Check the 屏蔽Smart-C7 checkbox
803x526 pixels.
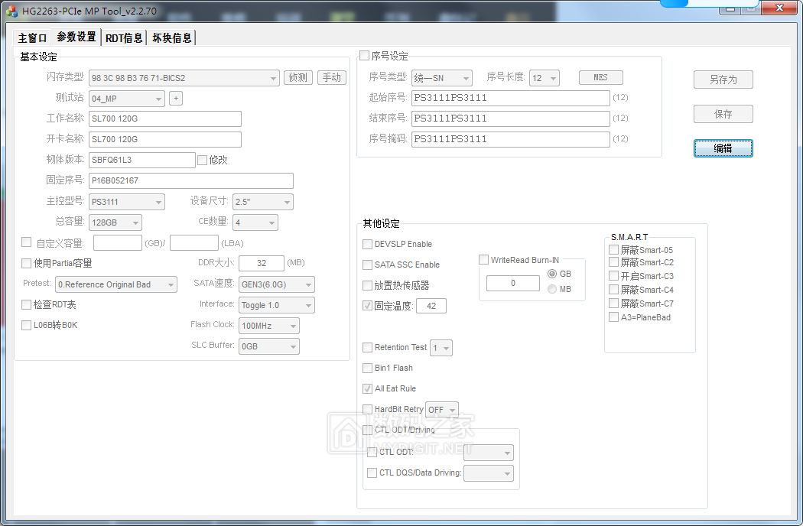pos(613,304)
